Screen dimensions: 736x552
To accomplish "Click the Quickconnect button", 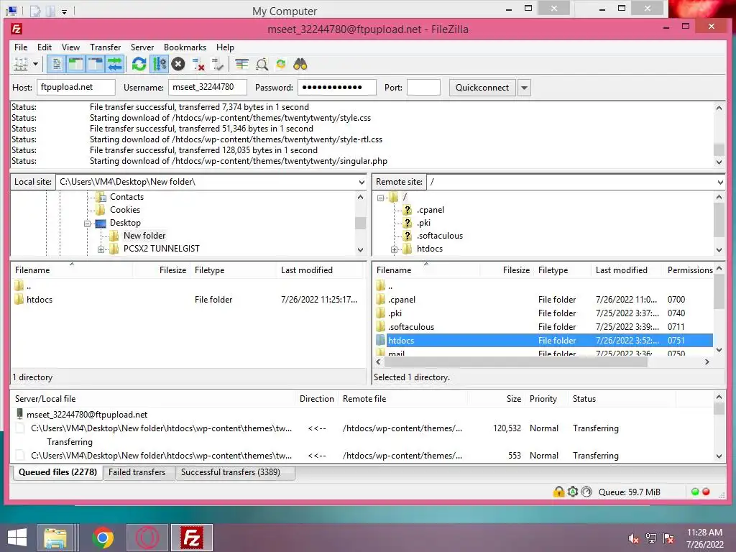I will pyautogui.click(x=482, y=88).
